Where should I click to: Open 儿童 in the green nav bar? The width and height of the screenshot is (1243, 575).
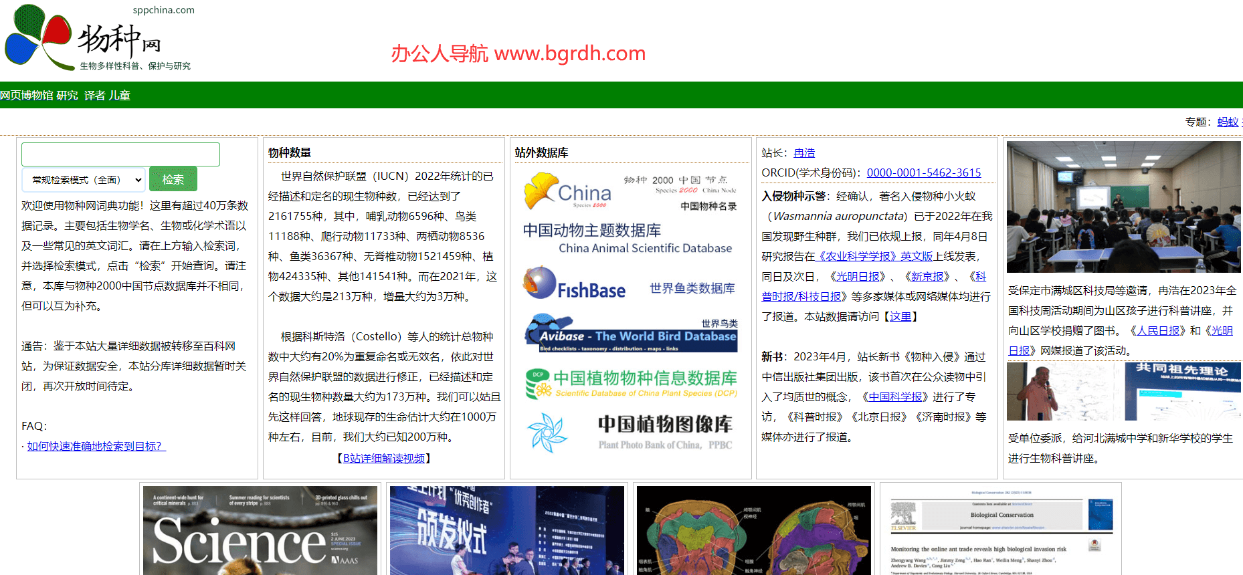point(120,96)
